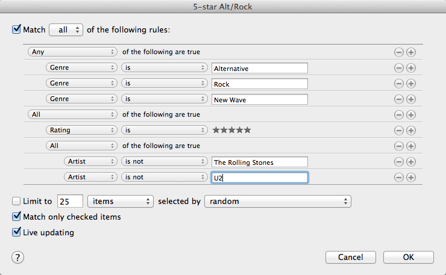446x275 pixels.
Task: Add a rule after U2 artist
Action: [411, 177]
